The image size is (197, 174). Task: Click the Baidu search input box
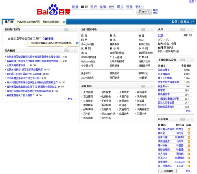pos(103,12)
